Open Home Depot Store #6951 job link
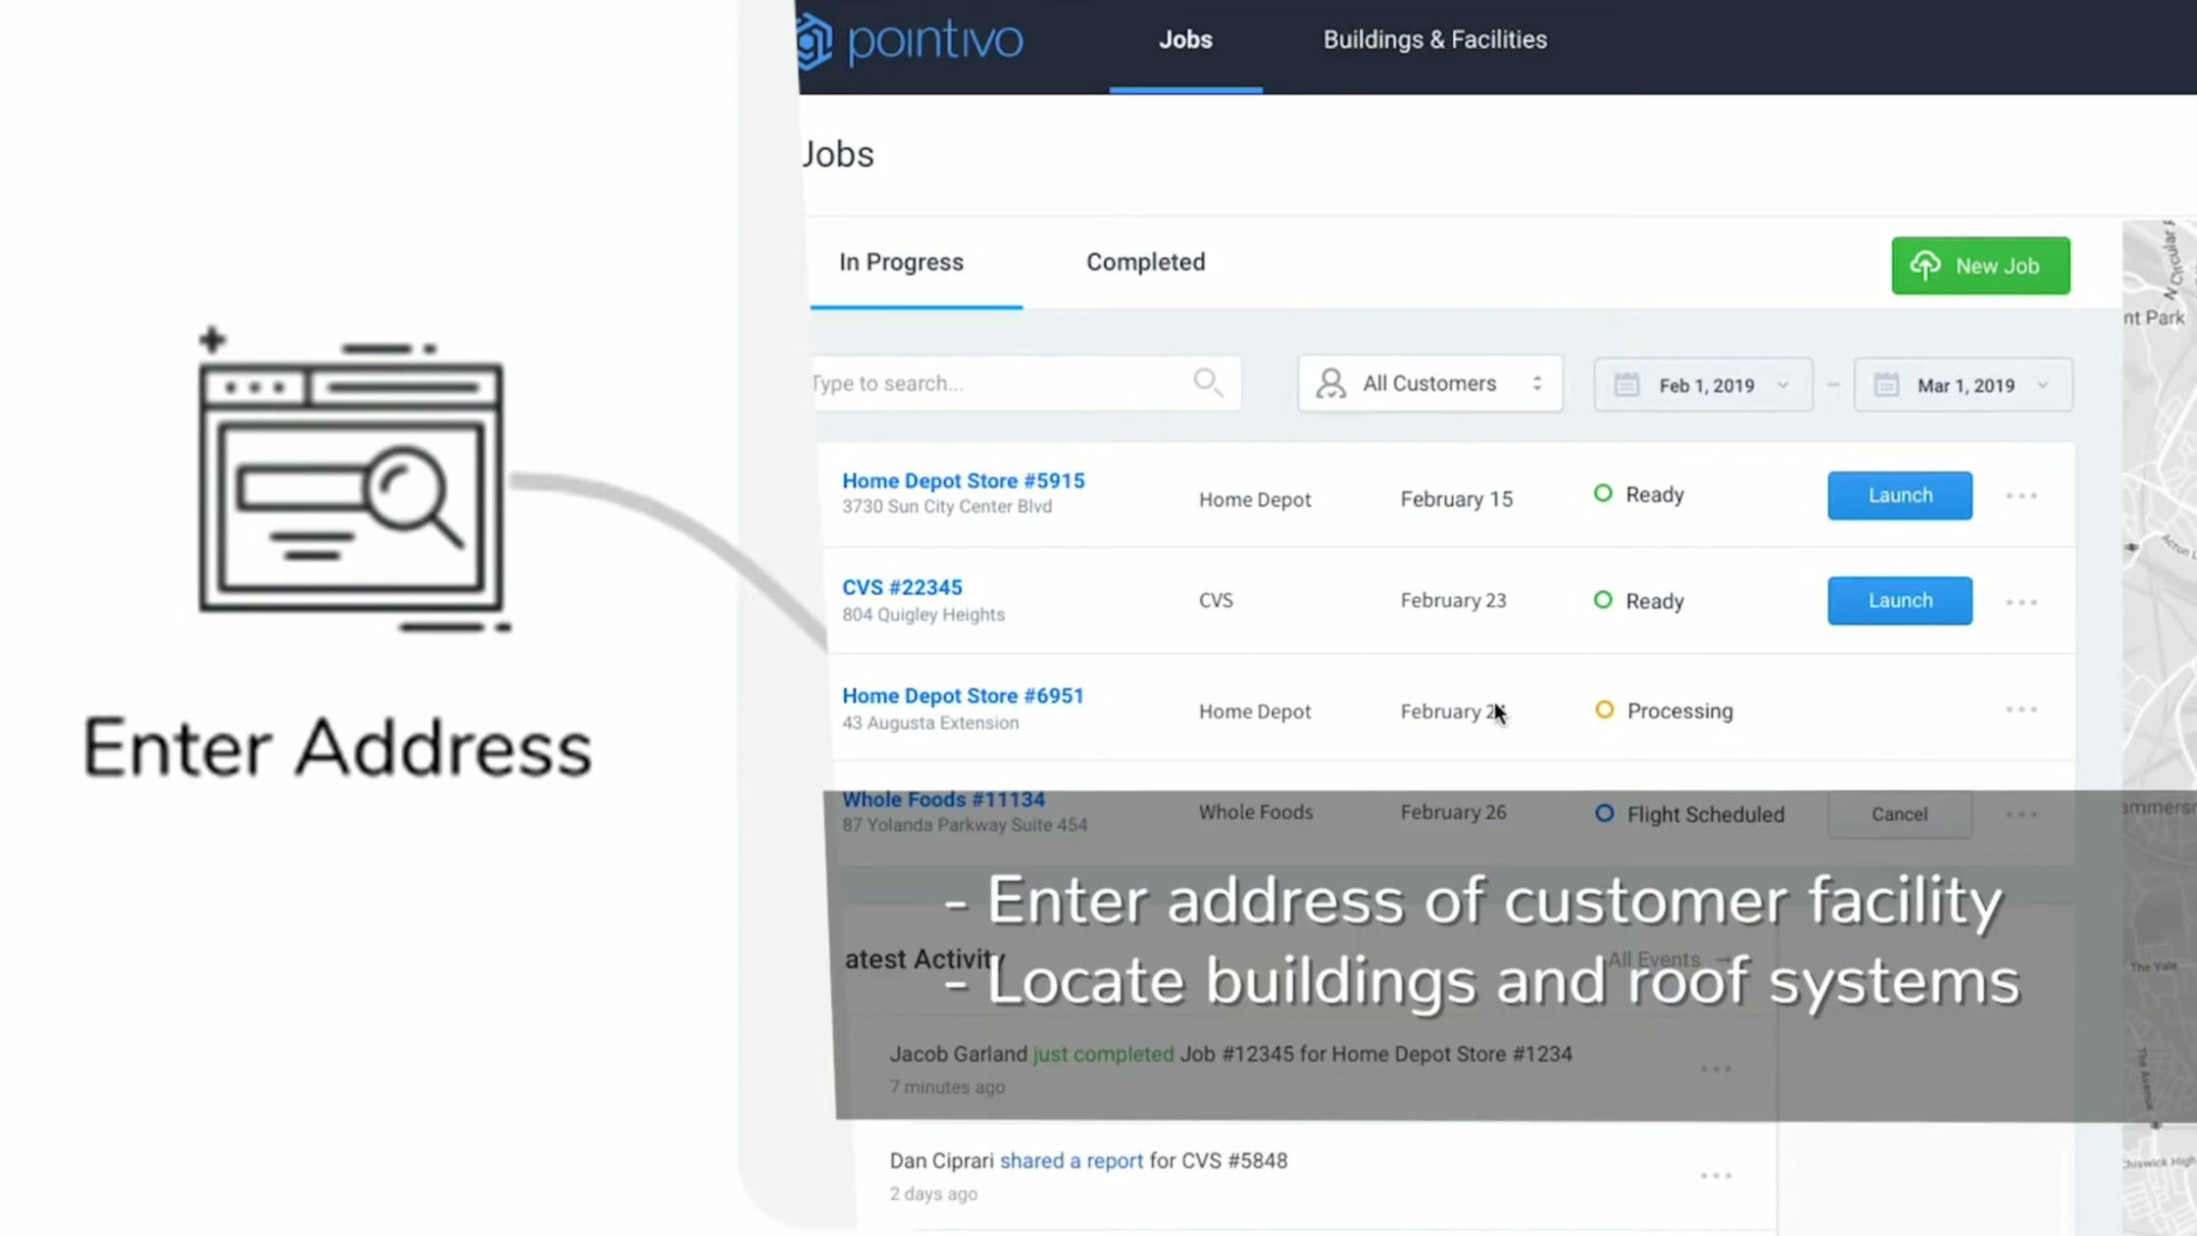This screenshot has height=1236, width=2197. tap(963, 696)
